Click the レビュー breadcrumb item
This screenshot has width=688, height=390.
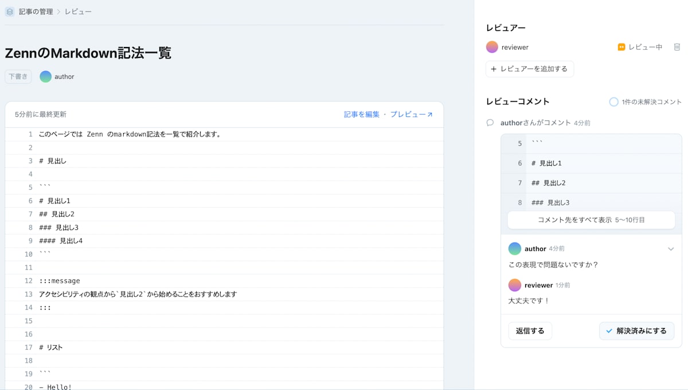(78, 11)
